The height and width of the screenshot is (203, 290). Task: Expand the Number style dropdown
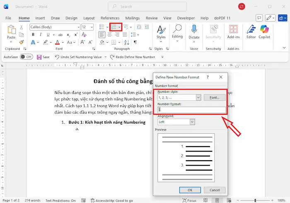point(198,97)
